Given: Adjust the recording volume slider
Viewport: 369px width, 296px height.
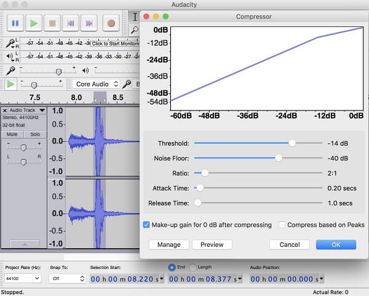Looking at the screenshot, I should (58, 72).
